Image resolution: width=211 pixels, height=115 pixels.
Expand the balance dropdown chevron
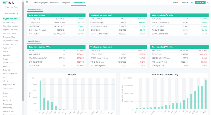click(x=192, y=3)
